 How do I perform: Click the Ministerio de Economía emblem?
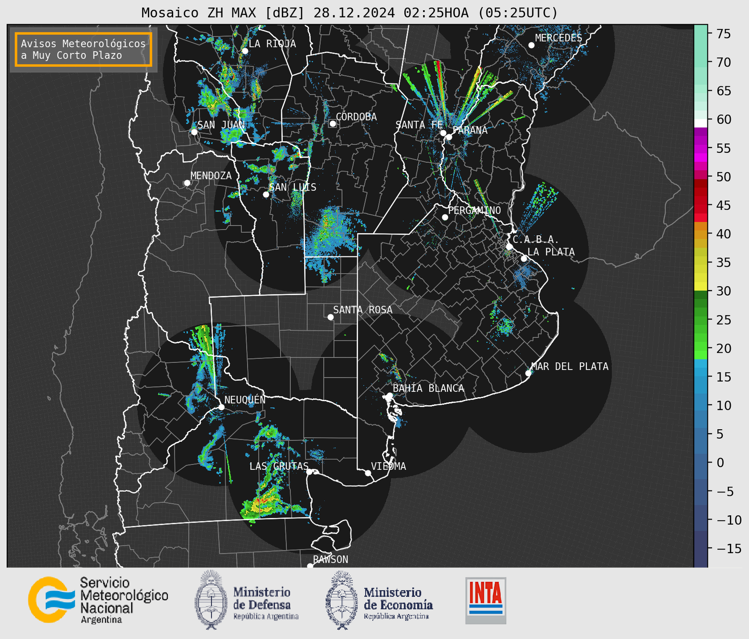[x=341, y=600]
